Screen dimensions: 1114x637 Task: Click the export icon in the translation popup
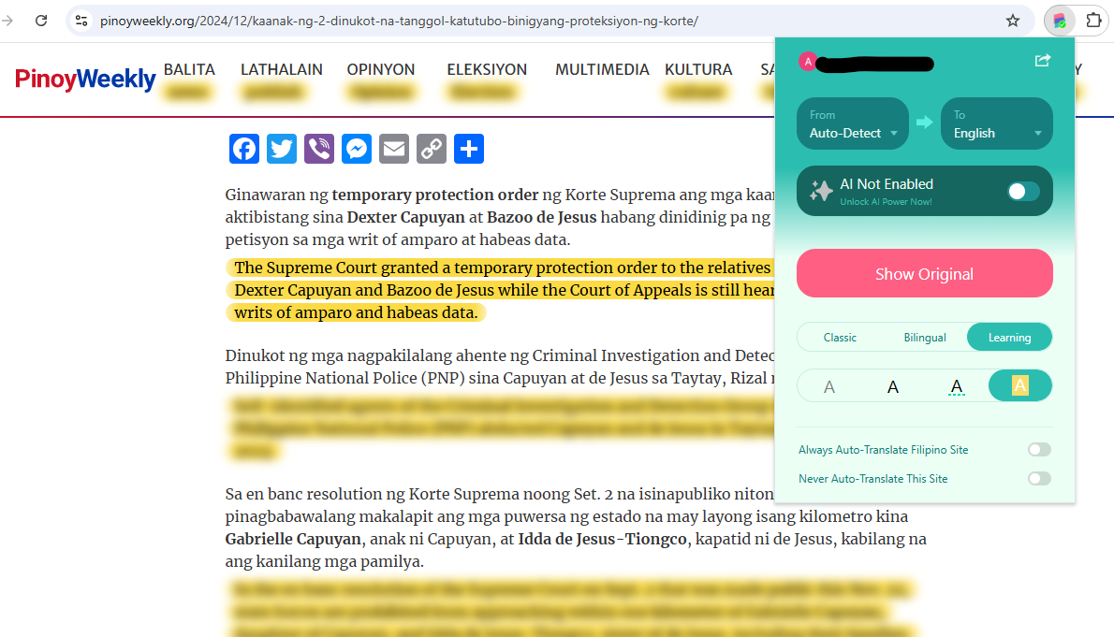(1042, 60)
